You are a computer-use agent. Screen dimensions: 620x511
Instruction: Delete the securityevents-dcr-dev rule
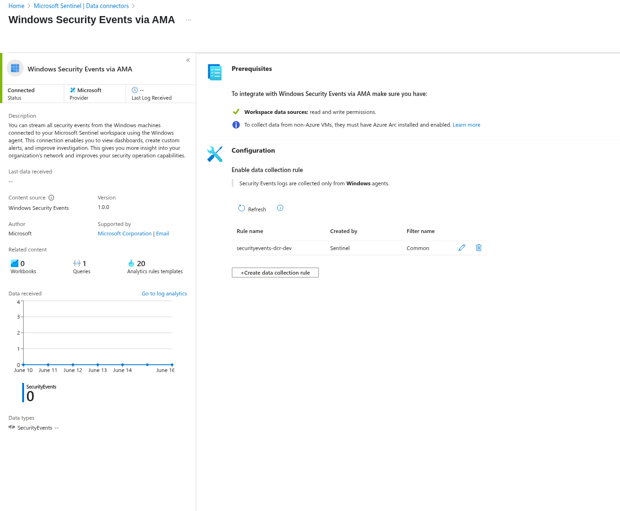(x=478, y=248)
